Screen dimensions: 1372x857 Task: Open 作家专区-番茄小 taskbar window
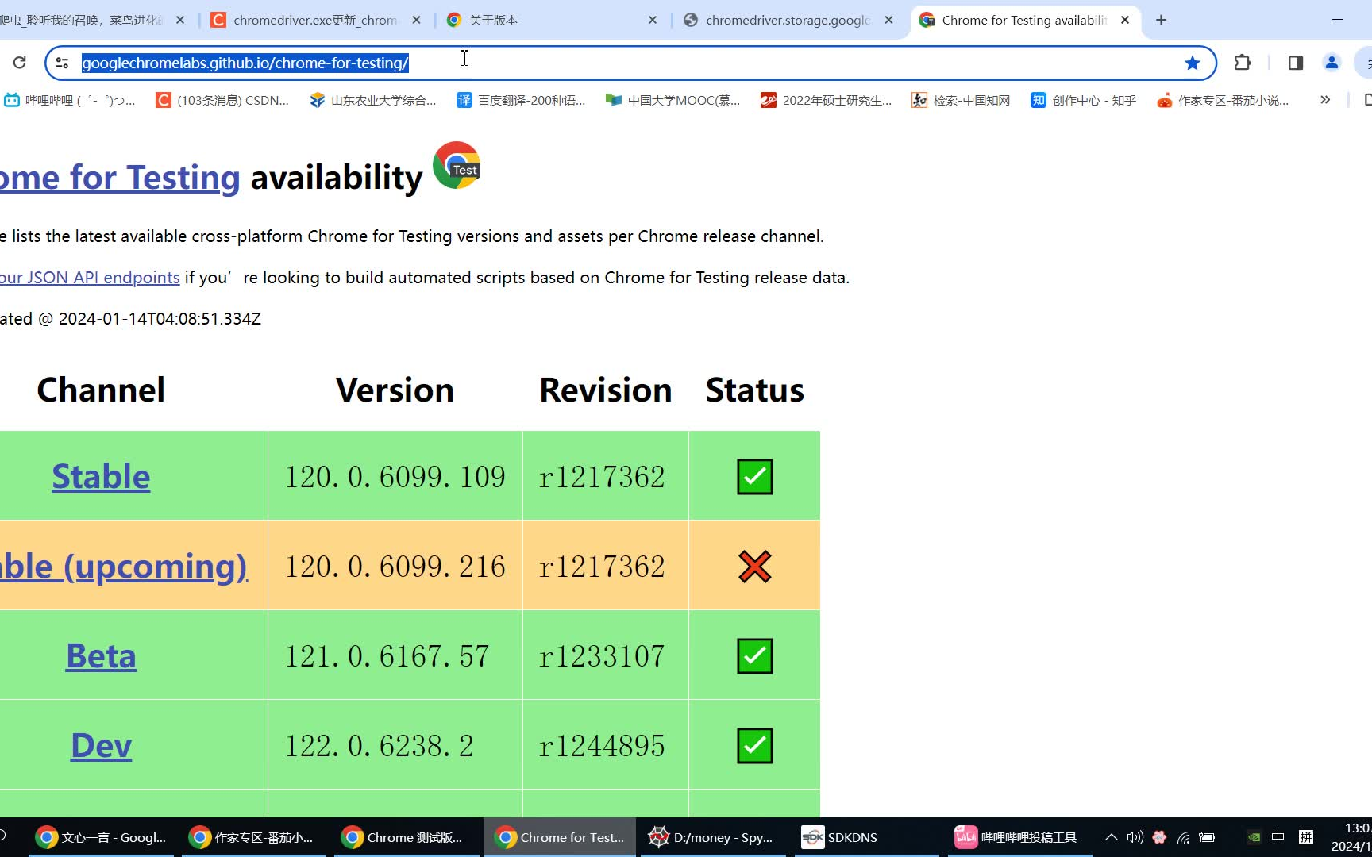pyautogui.click(x=254, y=837)
